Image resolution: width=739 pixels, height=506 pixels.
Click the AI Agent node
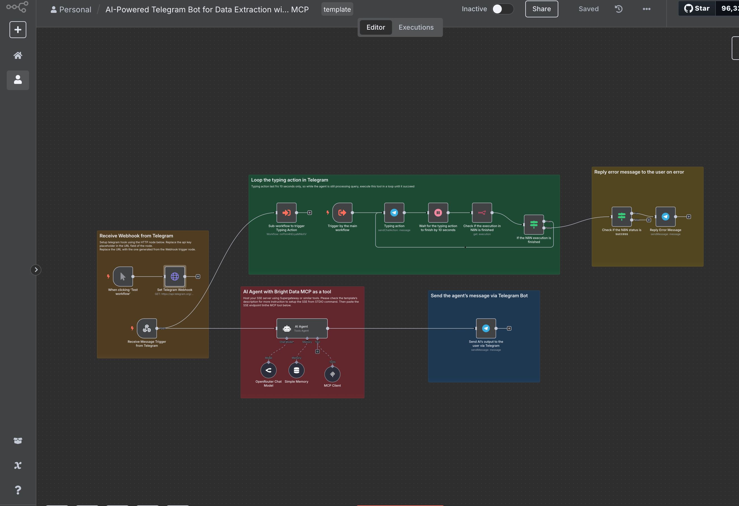pos(302,328)
